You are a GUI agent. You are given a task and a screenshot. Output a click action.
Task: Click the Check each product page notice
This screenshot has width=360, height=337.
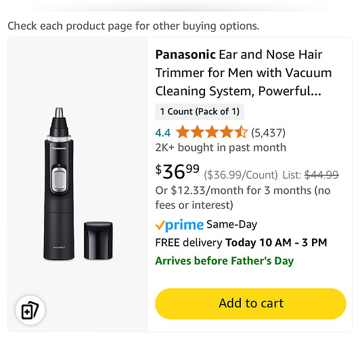pyautogui.click(x=133, y=26)
